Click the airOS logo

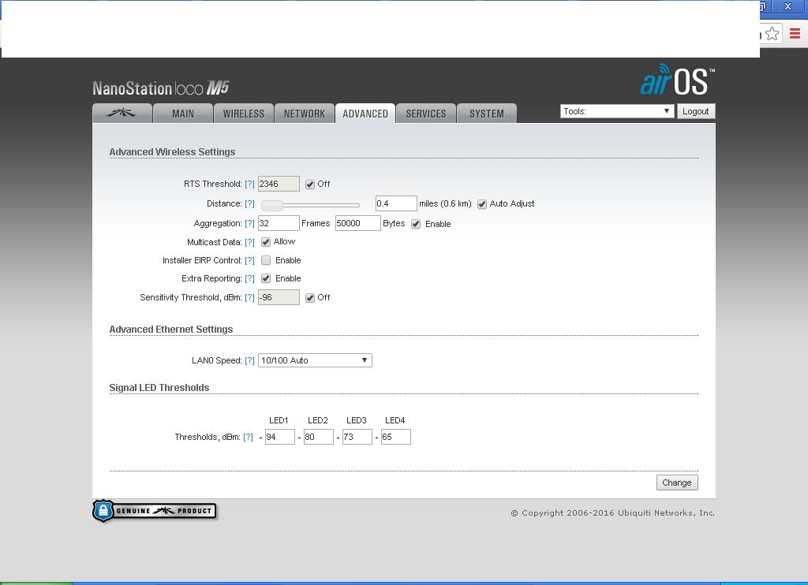click(677, 80)
